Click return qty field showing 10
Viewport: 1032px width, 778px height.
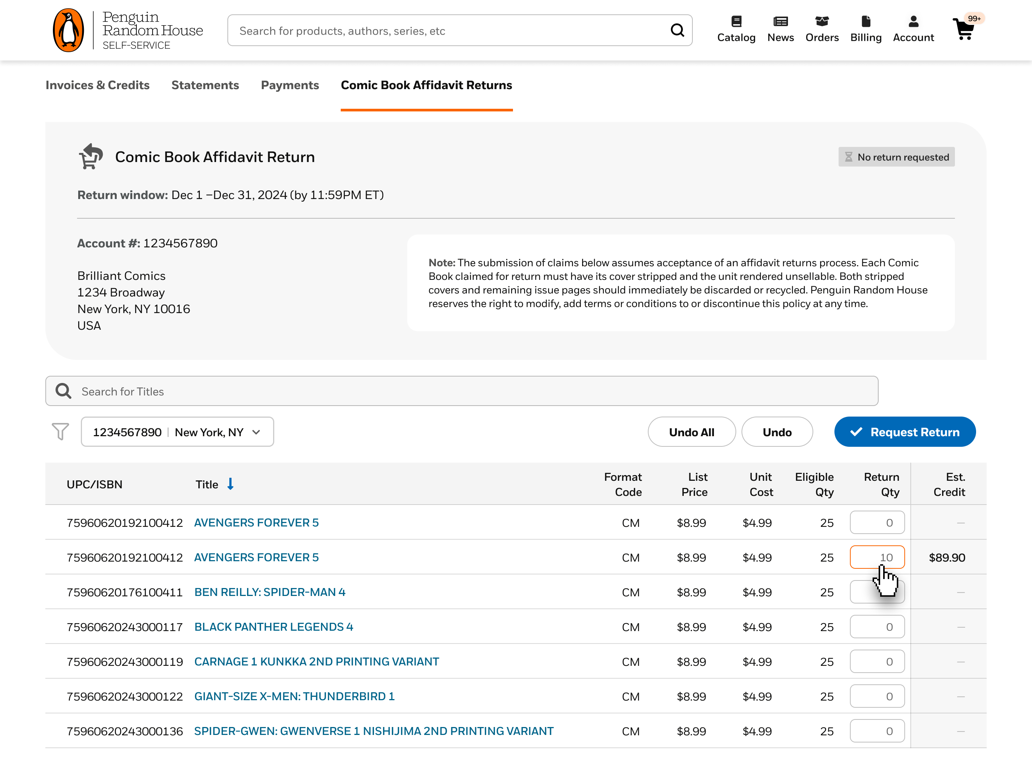point(877,557)
